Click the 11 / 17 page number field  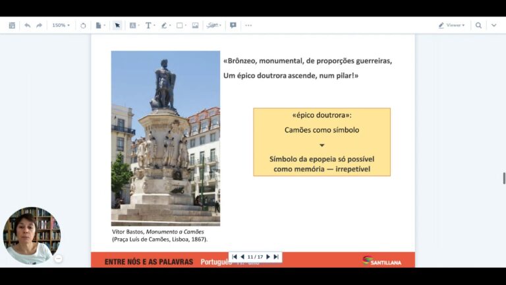[255, 257]
